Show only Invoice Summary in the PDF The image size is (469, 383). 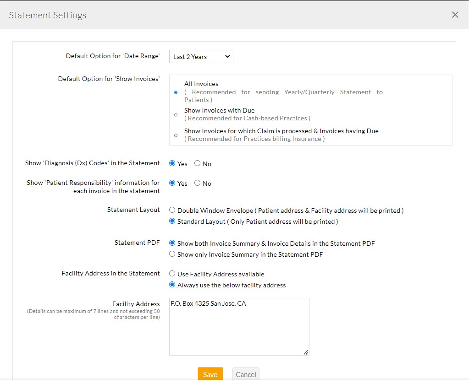coord(172,254)
